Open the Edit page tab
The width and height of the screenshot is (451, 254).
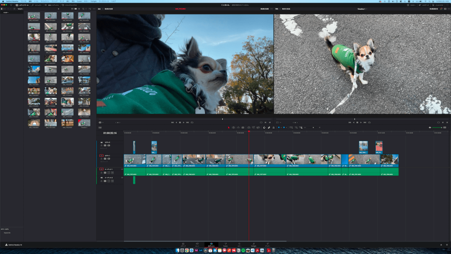pos(211,245)
